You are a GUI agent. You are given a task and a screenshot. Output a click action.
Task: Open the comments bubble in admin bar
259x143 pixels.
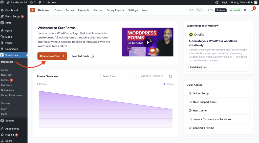point(41,2)
